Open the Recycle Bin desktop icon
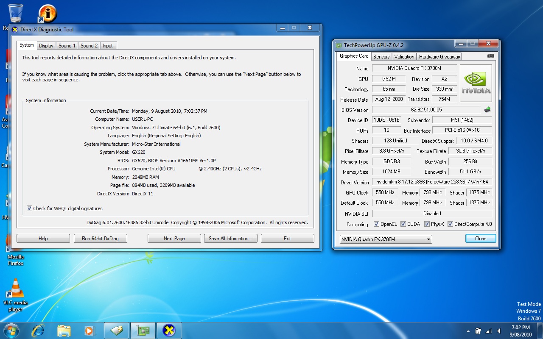The width and height of the screenshot is (543, 339). pos(15,14)
